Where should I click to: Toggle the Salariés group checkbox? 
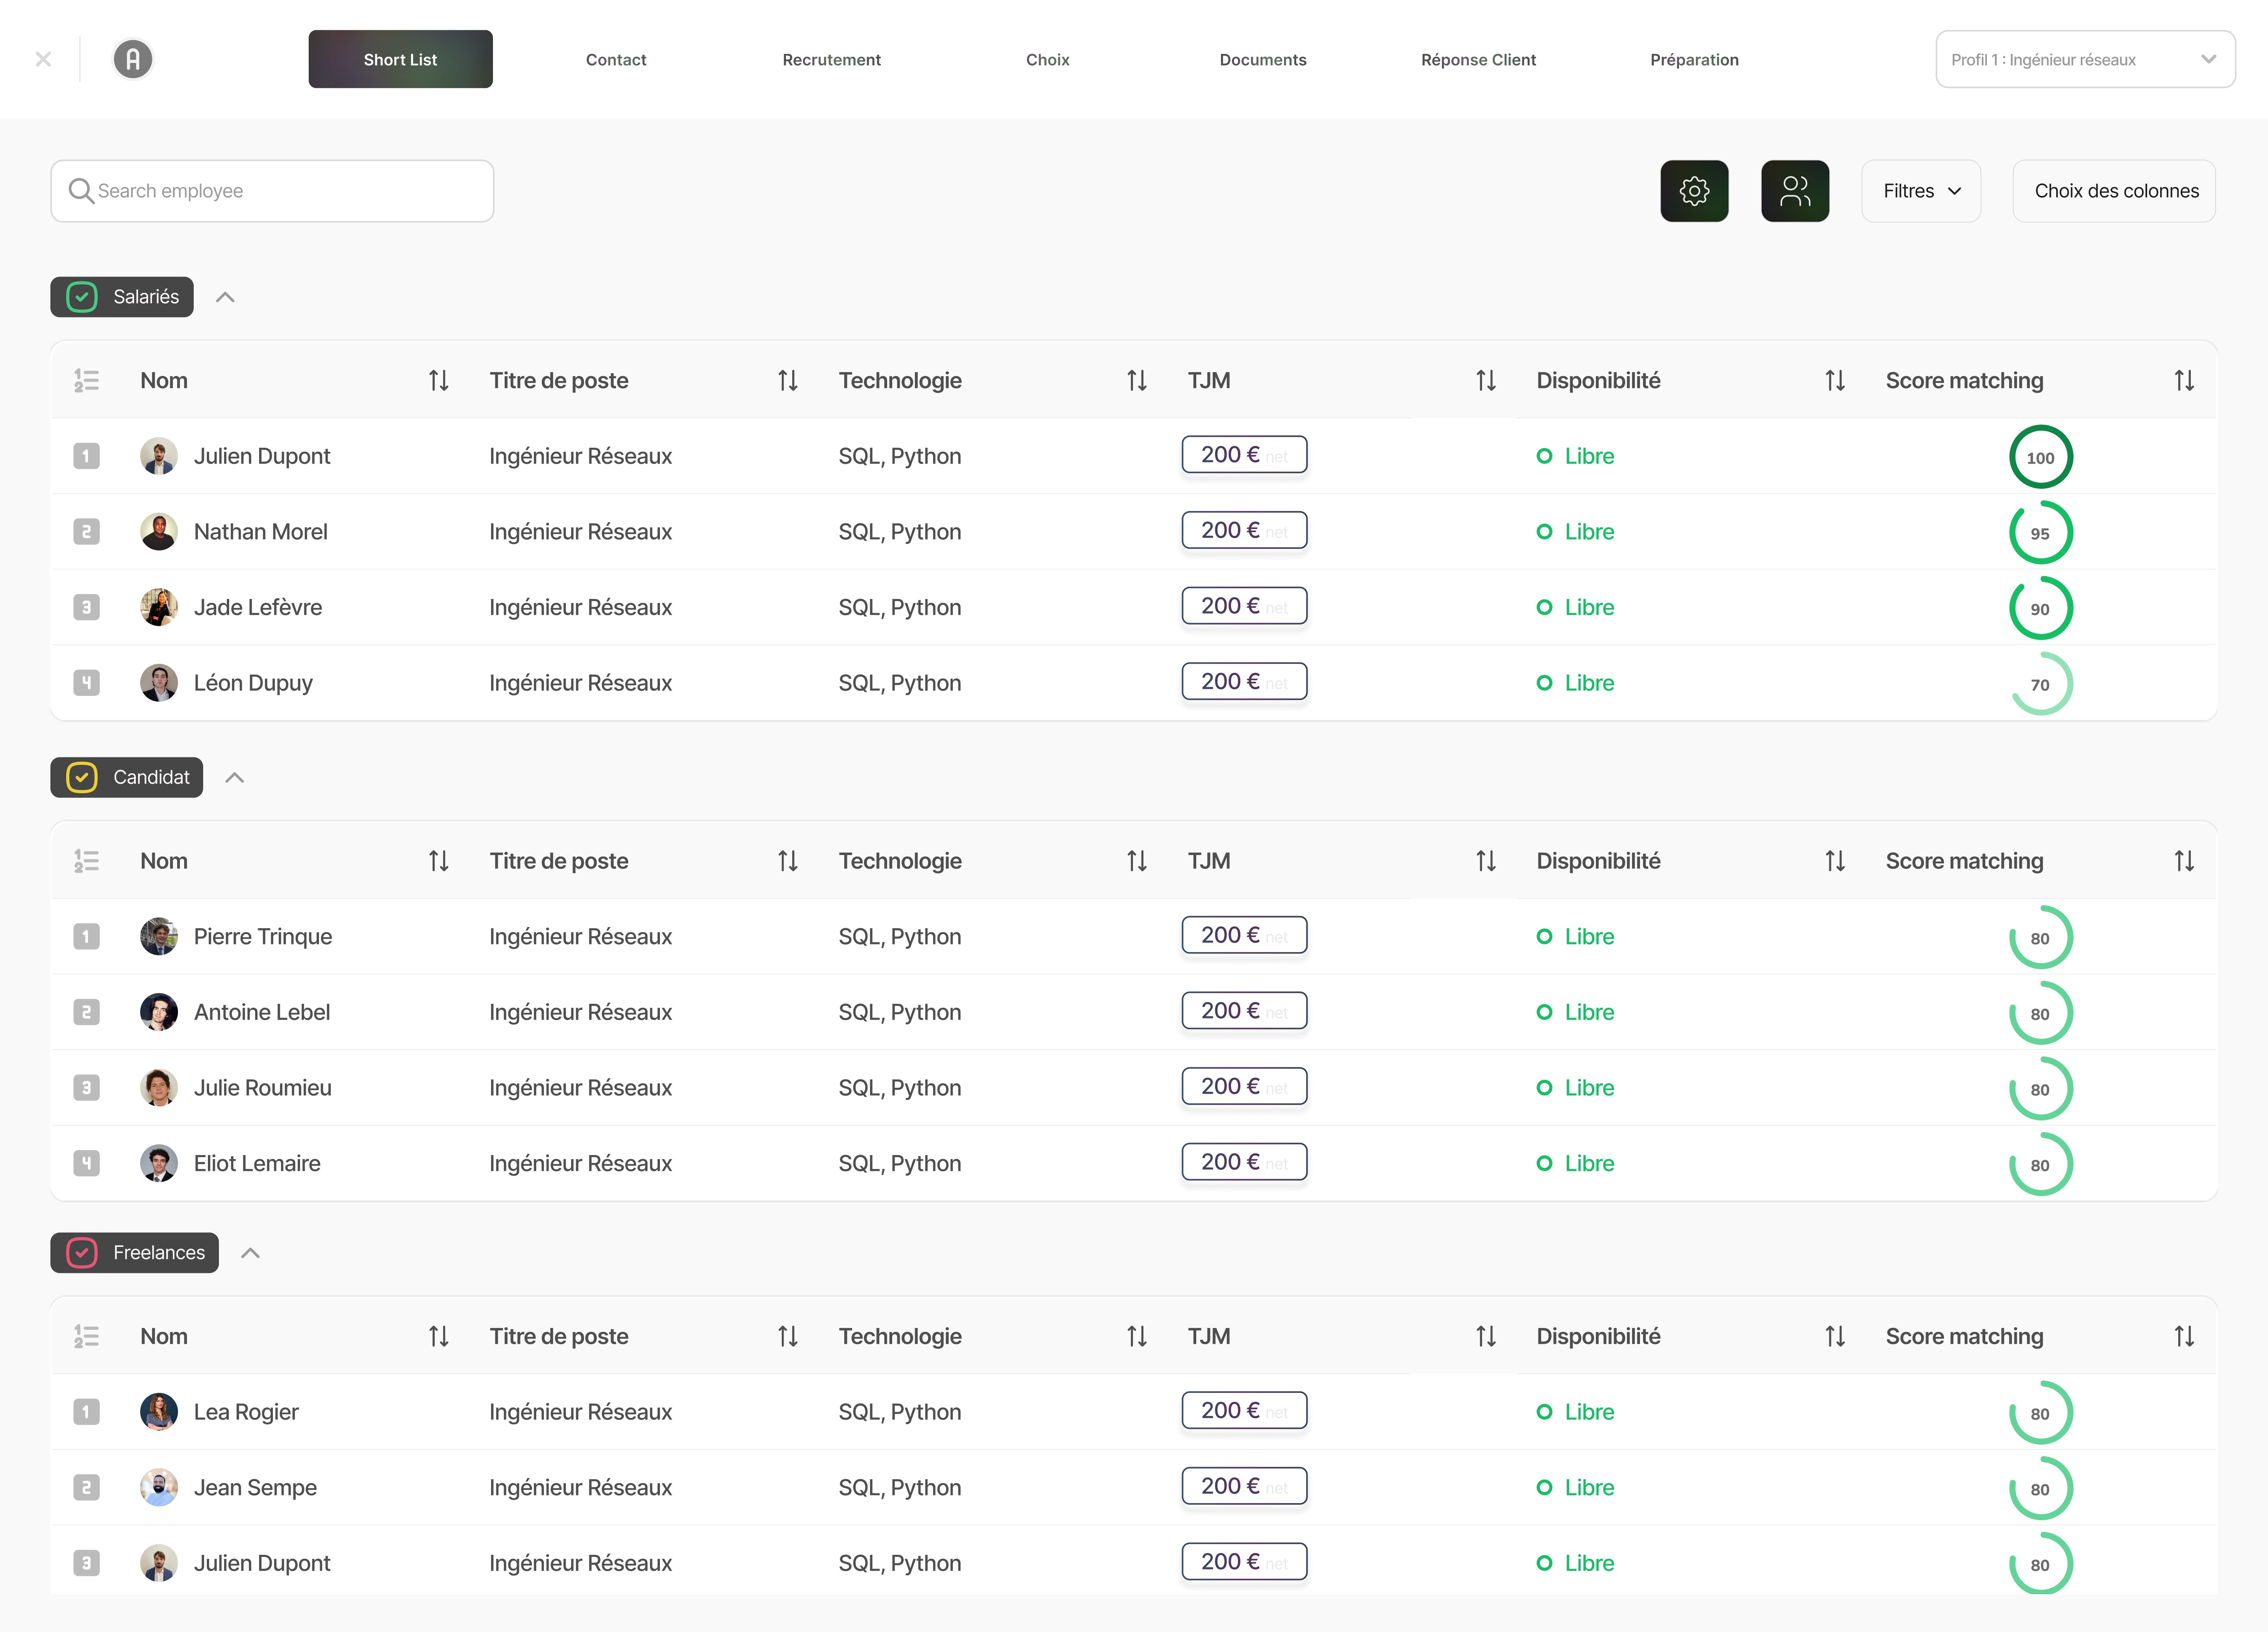(x=82, y=297)
